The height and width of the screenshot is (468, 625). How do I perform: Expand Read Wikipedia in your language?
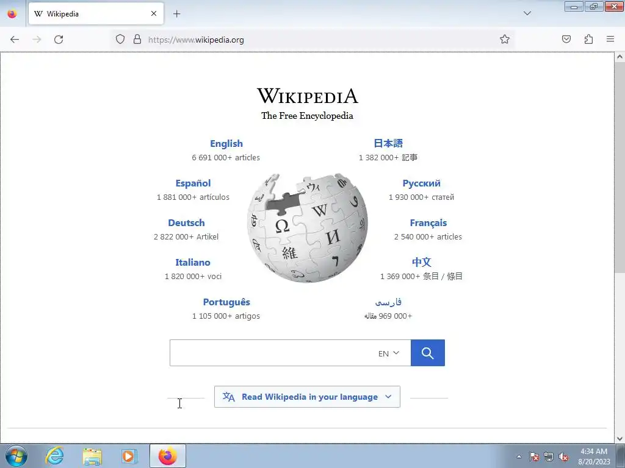tap(307, 397)
